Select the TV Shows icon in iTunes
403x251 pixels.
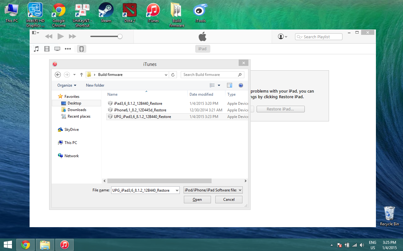point(57,49)
